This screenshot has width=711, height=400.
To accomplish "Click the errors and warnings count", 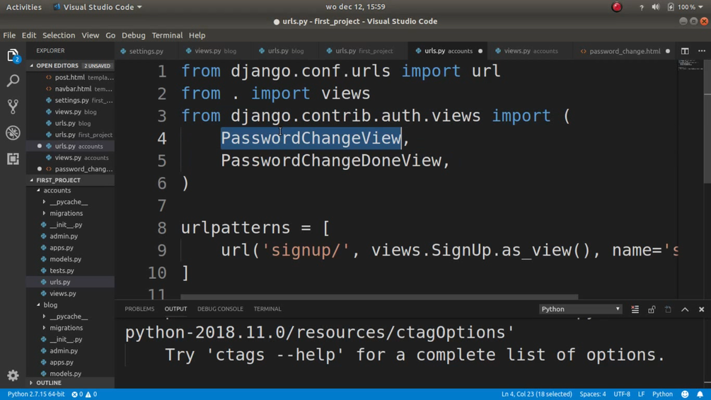I will coord(84,394).
